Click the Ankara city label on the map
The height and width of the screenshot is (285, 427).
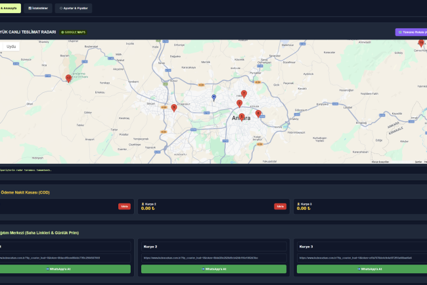241,118
